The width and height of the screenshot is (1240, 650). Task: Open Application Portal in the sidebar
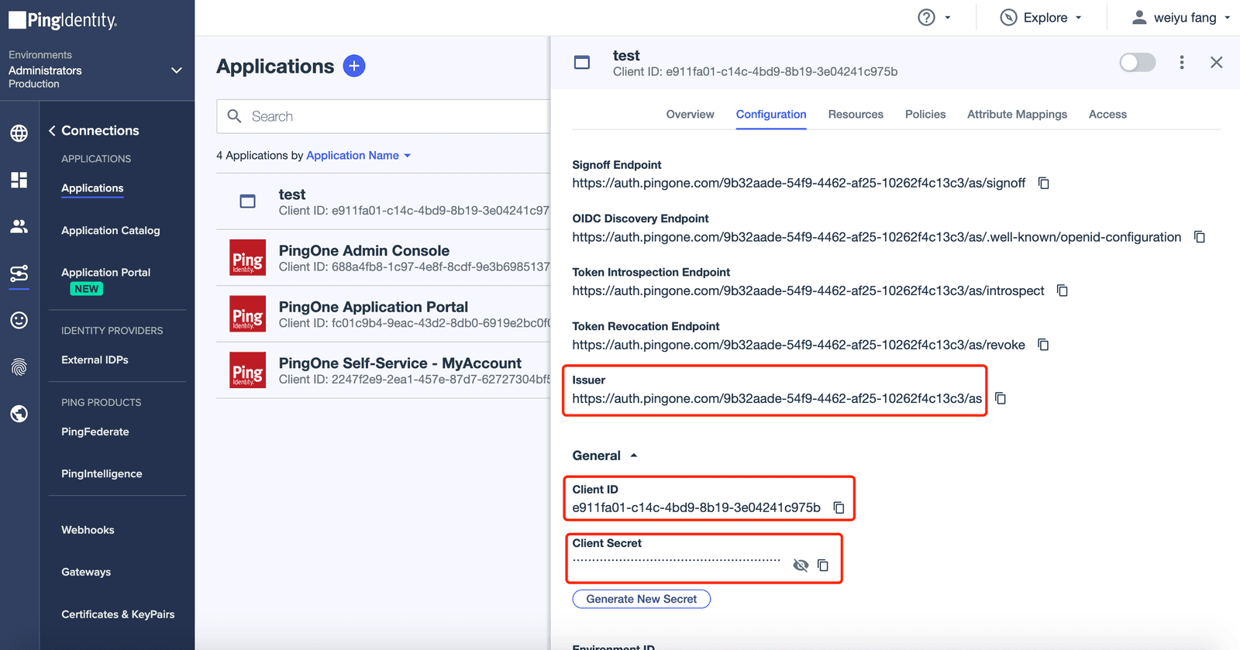[x=106, y=273]
